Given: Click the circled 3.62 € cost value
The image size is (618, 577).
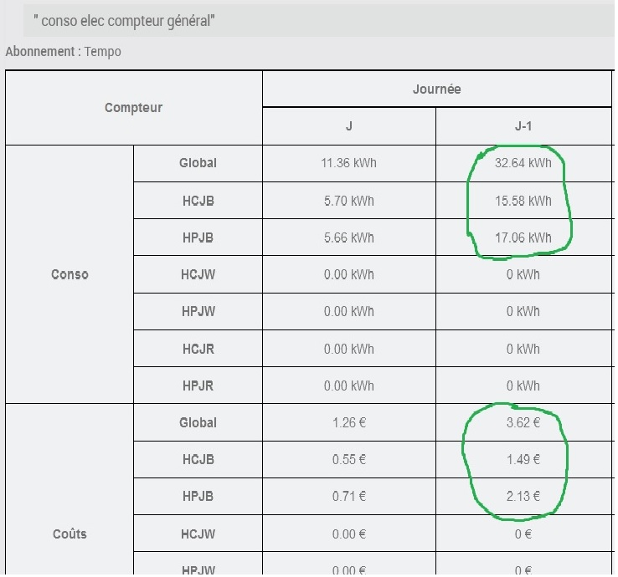Looking at the screenshot, I should click(x=523, y=422).
